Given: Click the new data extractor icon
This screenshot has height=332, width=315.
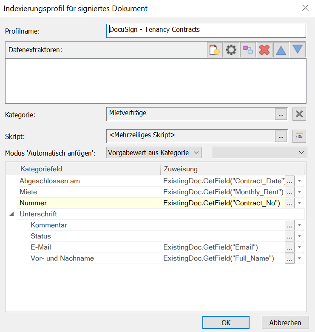Looking at the screenshot, I should tap(215, 50).
